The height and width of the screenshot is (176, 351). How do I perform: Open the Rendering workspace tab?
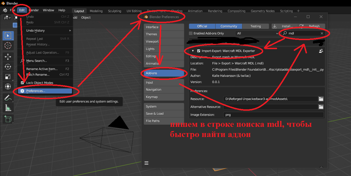coord(215,11)
